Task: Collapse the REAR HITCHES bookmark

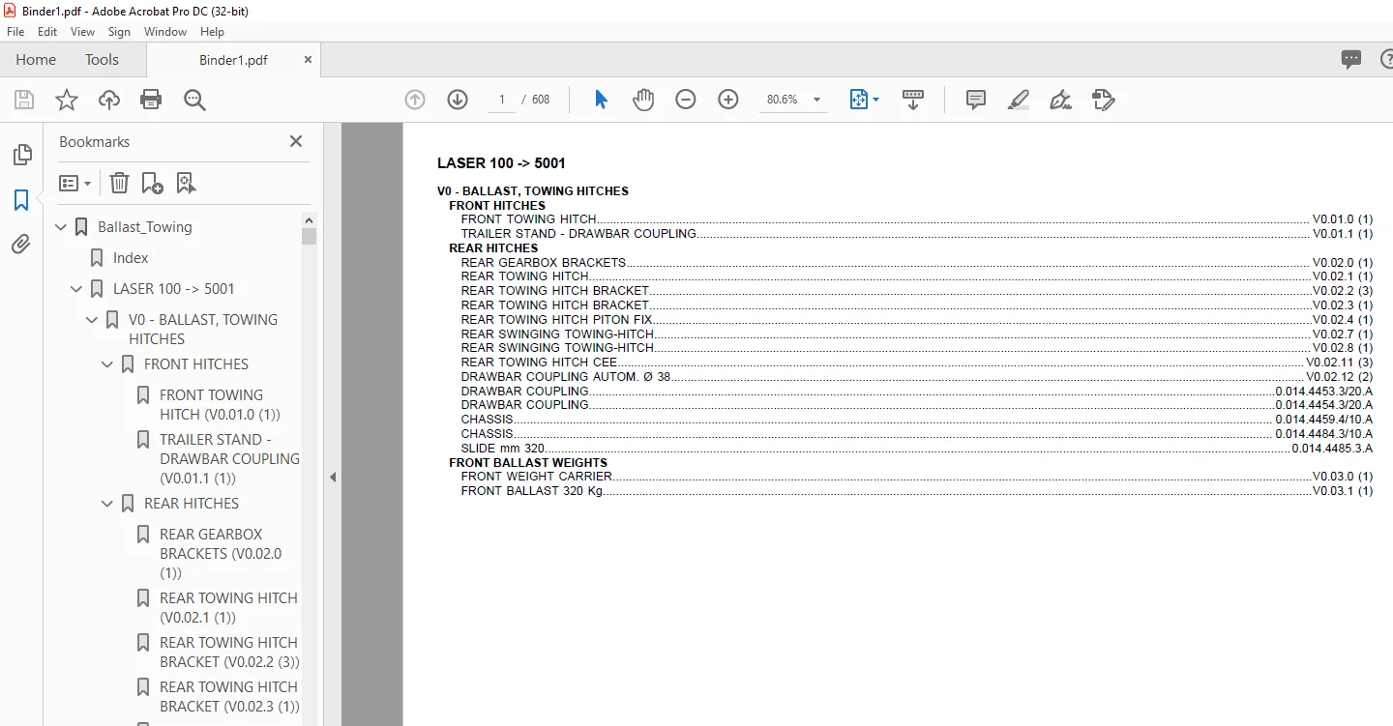Action: pyautogui.click(x=108, y=504)
